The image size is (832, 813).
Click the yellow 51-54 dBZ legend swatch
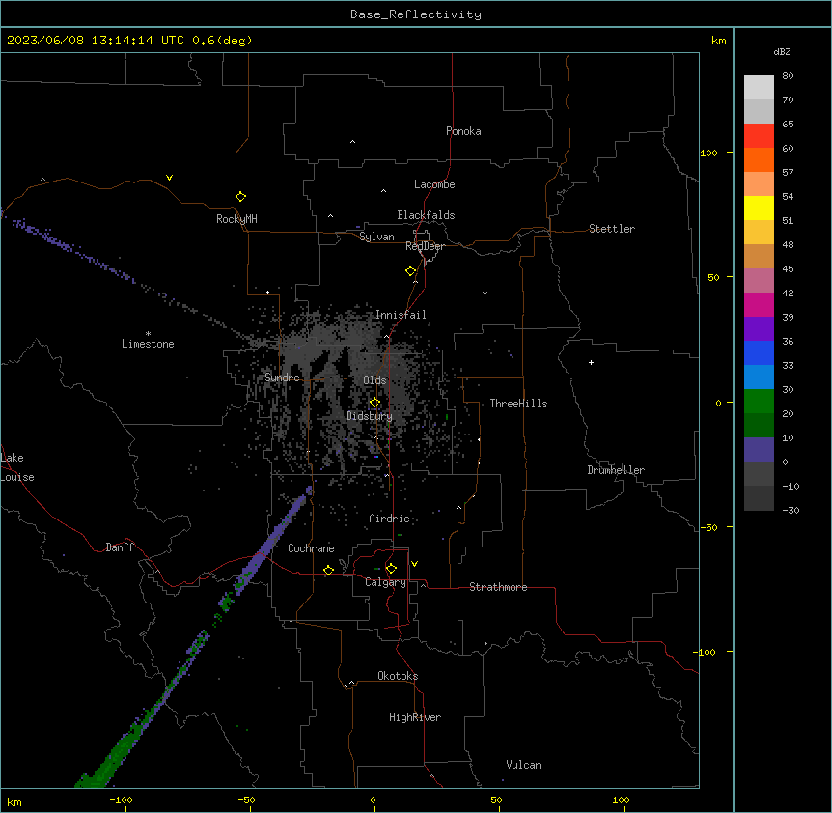click(759, 209)
